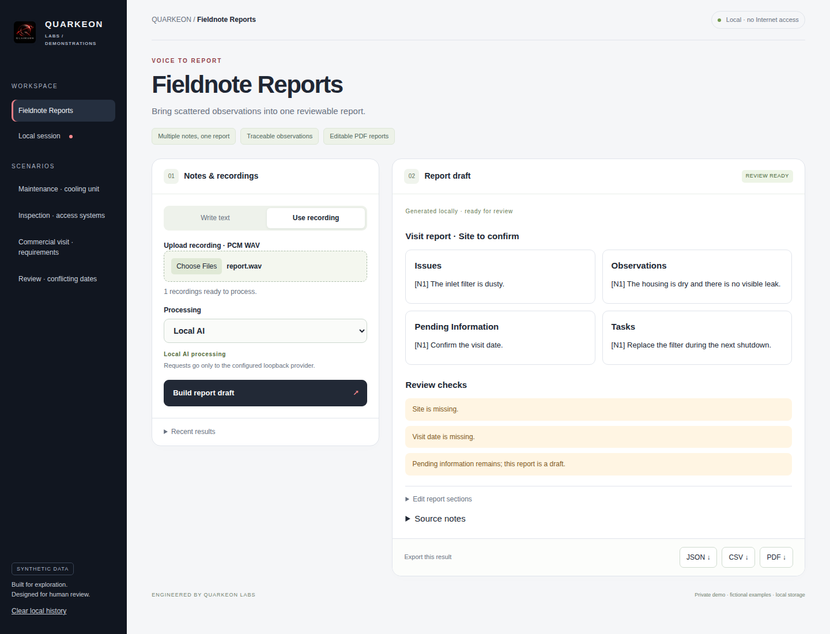Viewport: 830px width, 634px height.
Task: Click the Pending Information note to confirm visit date
Action: click(458, 345)
